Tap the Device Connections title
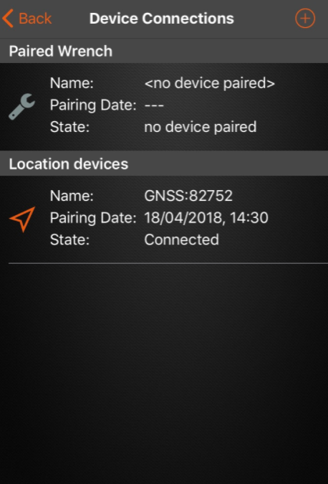 [x=162, y=19]
